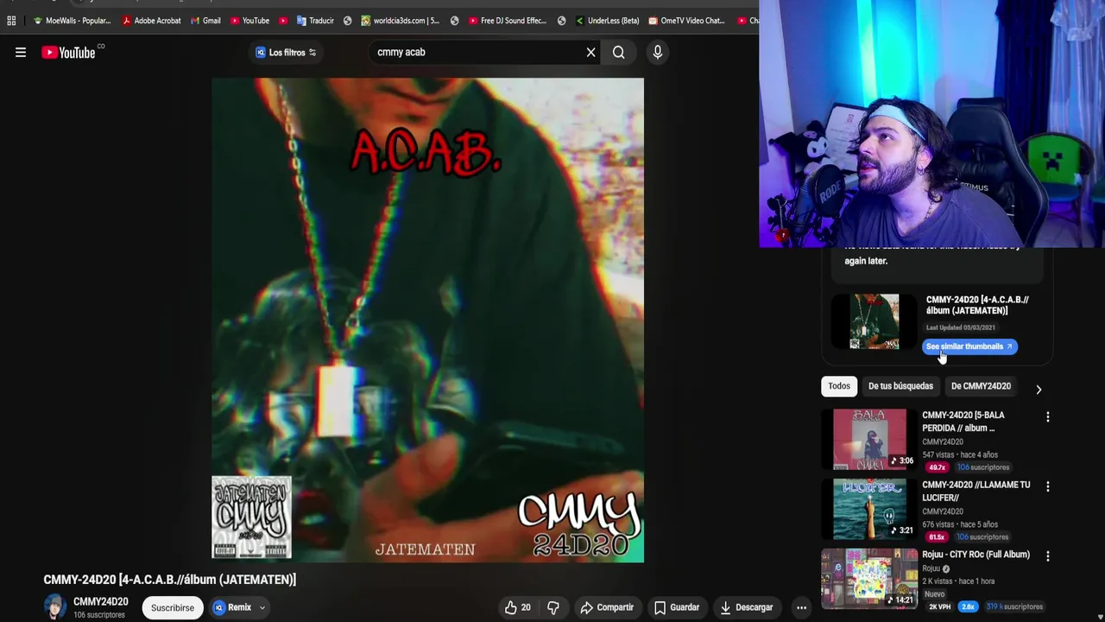Open the Gmail bookmark

click(205, 21)
